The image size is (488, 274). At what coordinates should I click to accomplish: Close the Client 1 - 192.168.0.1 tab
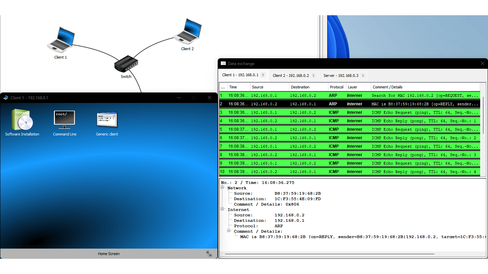tap(263, 75)
